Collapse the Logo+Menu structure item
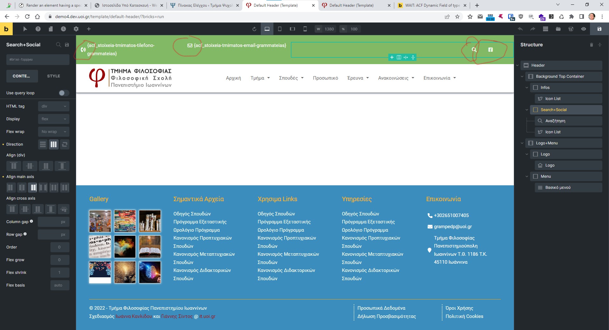Image resolution: width=609 pixels, height=330 pixels. (x=522, y=143)
